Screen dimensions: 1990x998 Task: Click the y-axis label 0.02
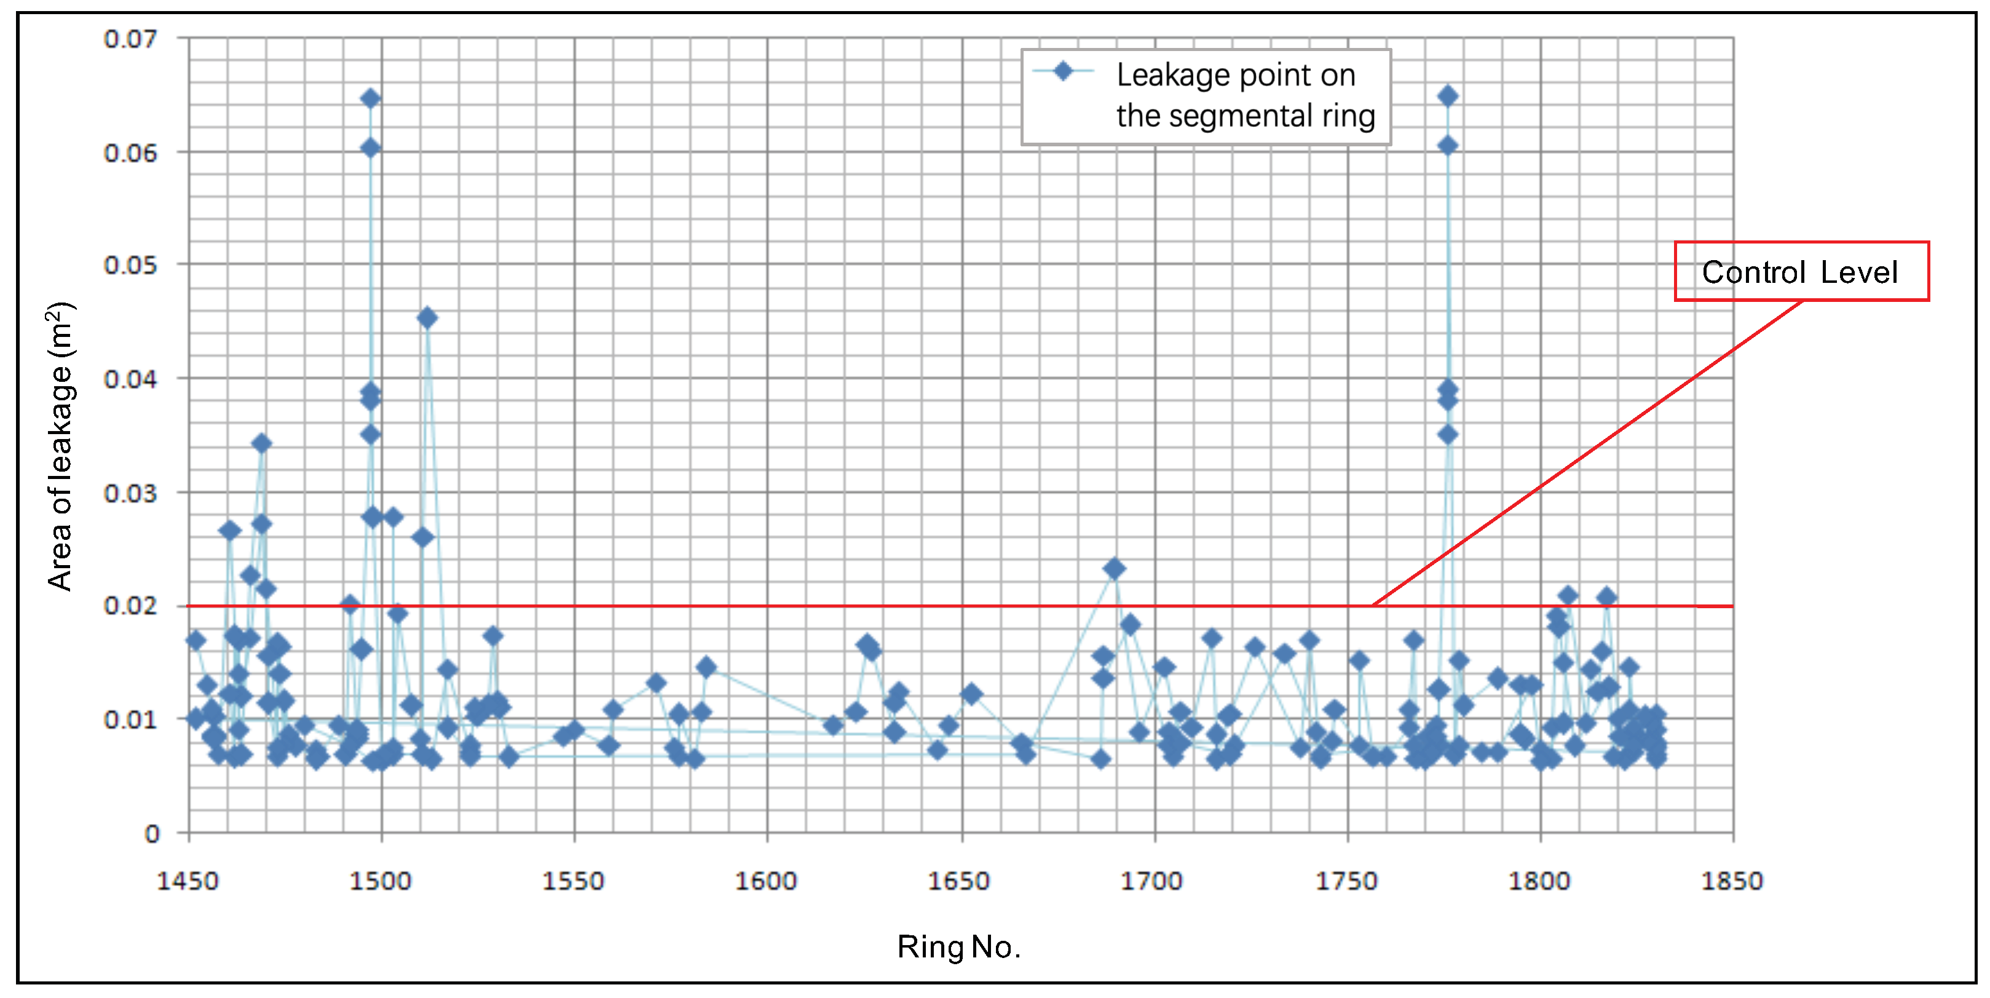(x=130, y=606)
